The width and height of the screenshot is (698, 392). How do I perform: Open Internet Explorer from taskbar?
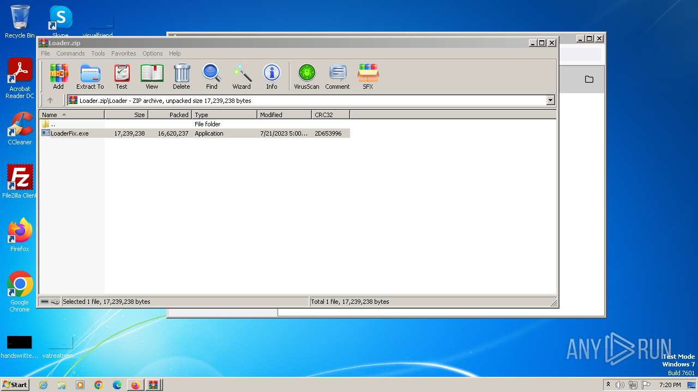(x=43, y=385)
